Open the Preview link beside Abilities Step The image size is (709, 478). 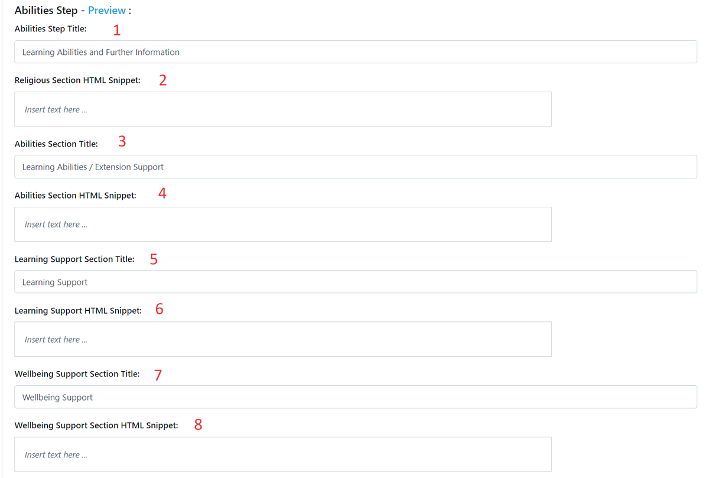point(107,11)
